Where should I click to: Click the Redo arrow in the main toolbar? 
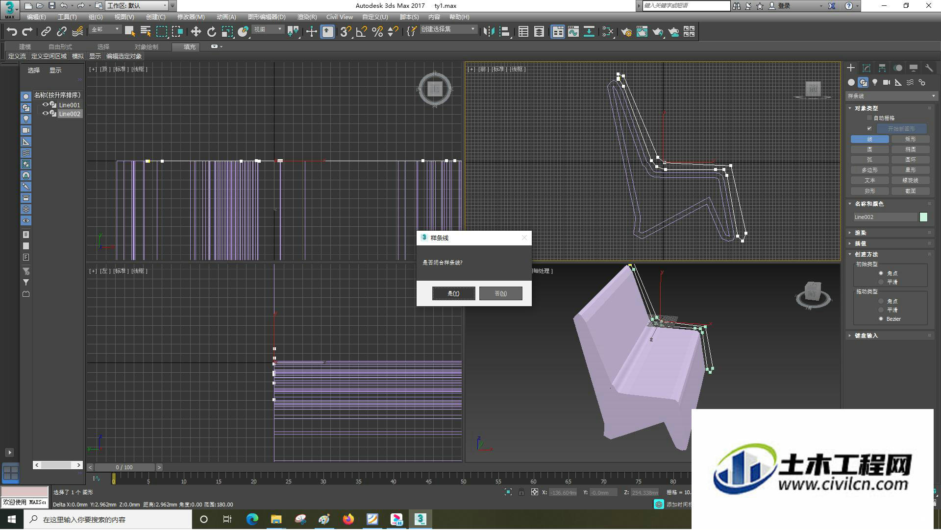coord(27,32)
